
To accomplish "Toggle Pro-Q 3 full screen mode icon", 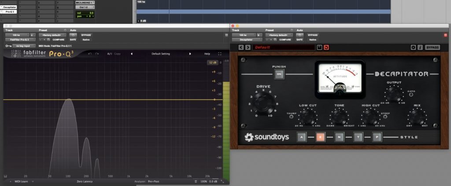I will 220,54.
